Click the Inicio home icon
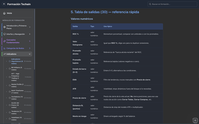The width and height of the screenshot is (199, 124). click(x=4, y=13)
